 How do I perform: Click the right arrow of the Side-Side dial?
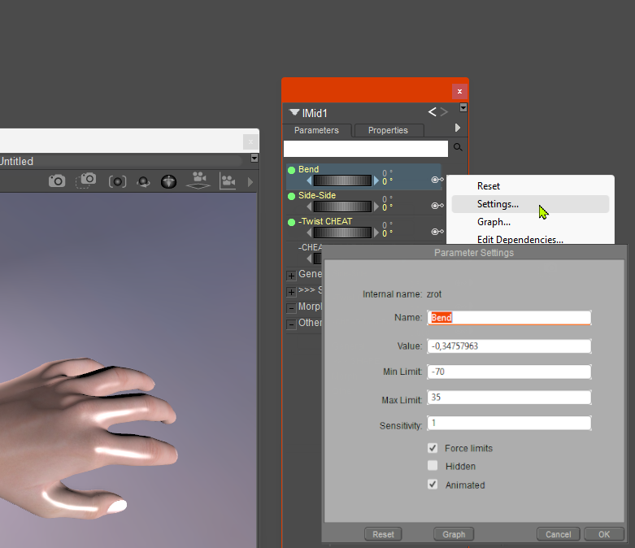tap(376, 207)
